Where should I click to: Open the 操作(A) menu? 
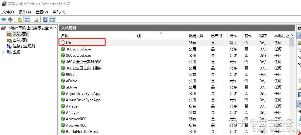25,12
